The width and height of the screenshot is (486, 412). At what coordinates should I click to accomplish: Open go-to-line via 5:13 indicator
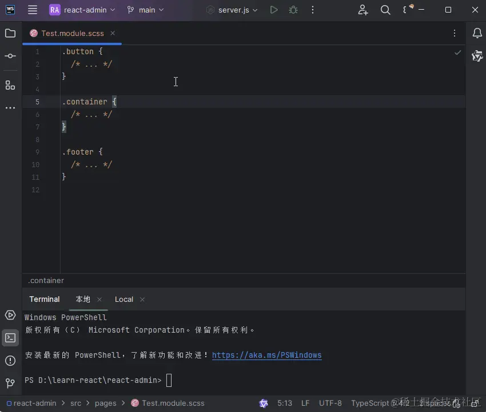click(285, 403)
